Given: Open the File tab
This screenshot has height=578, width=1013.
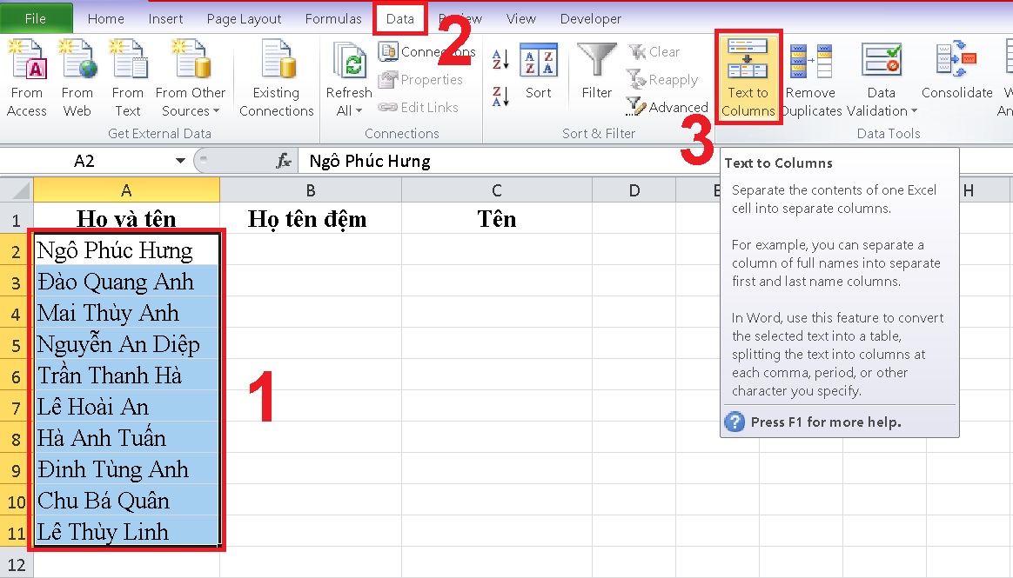Looking at the screenshot, I should [x=37, y=18].
